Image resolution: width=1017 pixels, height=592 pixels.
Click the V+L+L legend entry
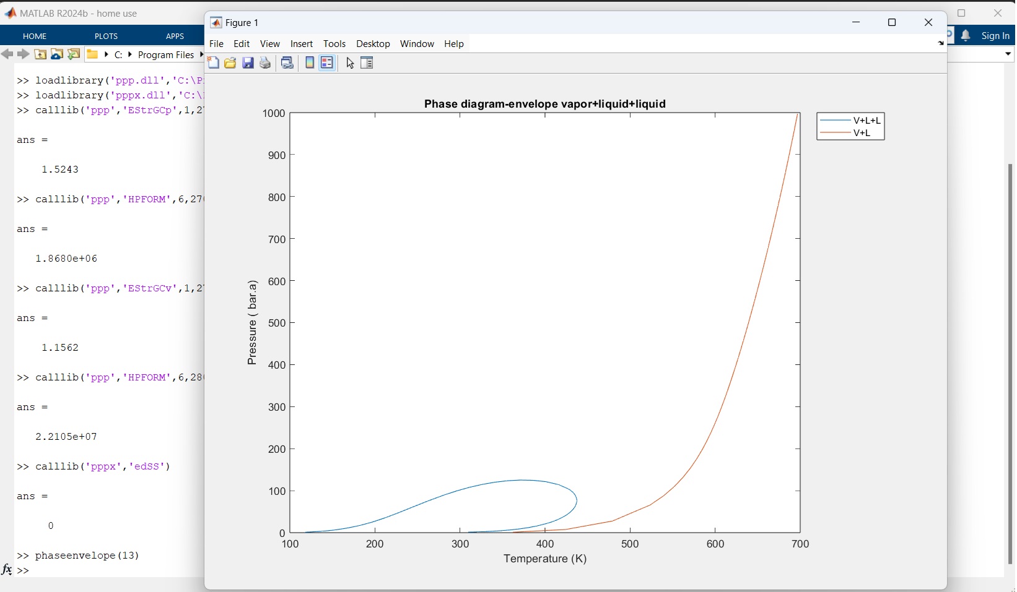click(x=850, y=121)
